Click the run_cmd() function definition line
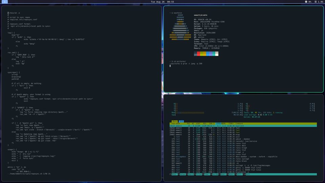This screenshot has width=325, height=183. point(13,53)
